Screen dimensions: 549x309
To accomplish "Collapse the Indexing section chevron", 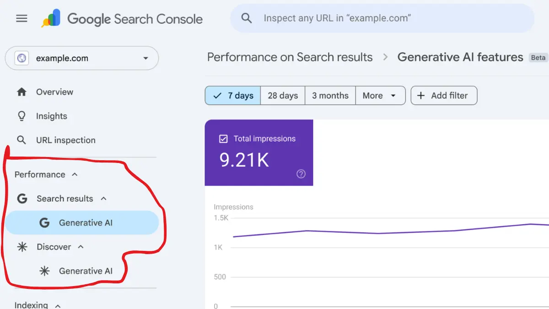I will click(58, 305).
